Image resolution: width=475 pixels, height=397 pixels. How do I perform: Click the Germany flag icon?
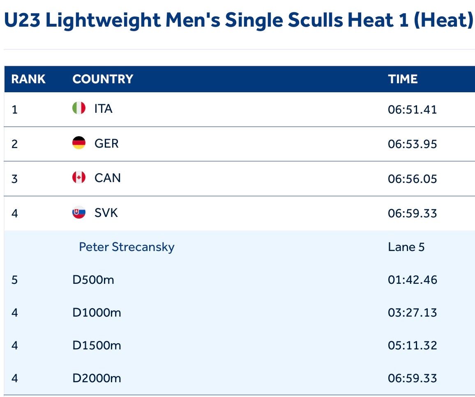click(79, 143)
